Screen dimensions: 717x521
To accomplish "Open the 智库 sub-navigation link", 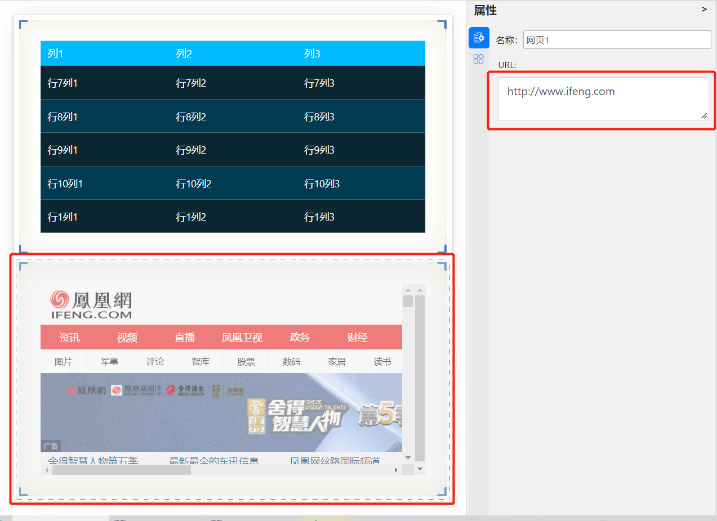I will pos(201,362).
